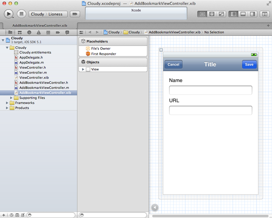Click the Cancel bar button
This screenshot has height=218, width=272.
[x=174, y=64]
